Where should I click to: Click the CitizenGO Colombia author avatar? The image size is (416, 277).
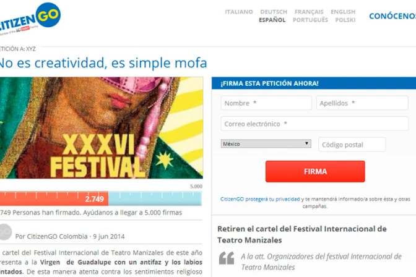tap(6, 232)
